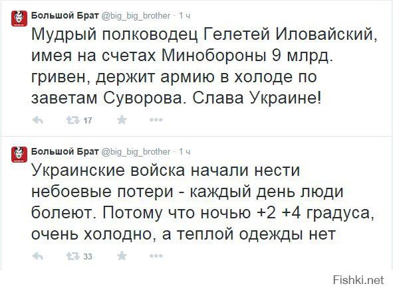Open first tweet text about Минобороны
The width and height of the screenshot is (393, 290).
coord(204,66)
